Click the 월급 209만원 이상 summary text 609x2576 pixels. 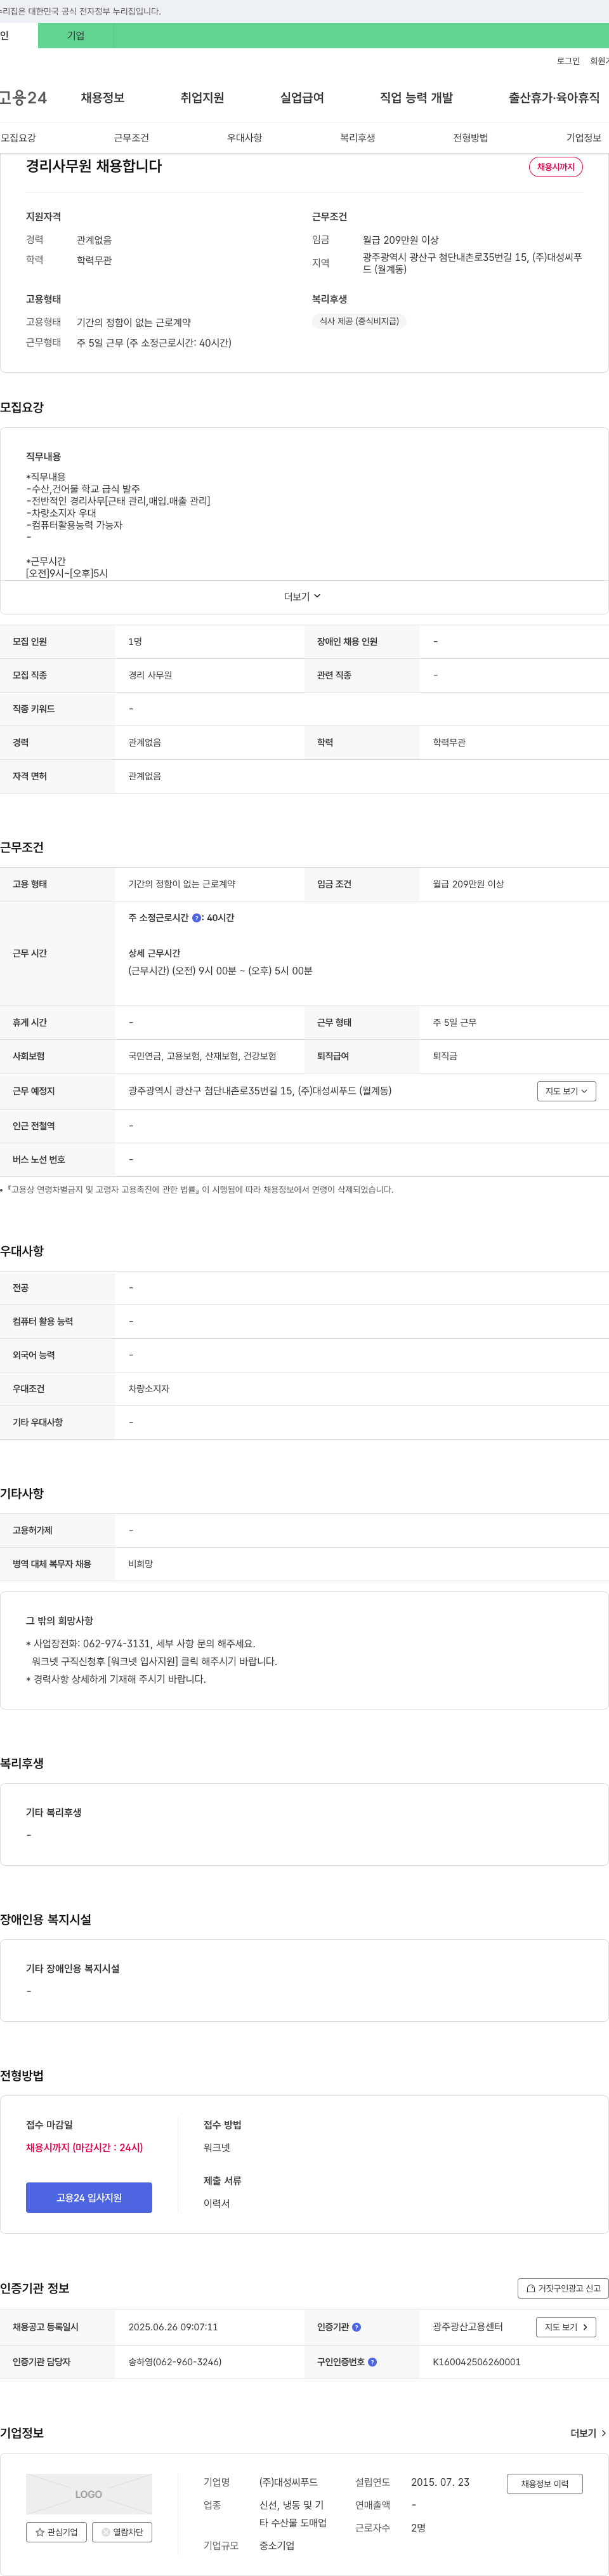[401, 240]
